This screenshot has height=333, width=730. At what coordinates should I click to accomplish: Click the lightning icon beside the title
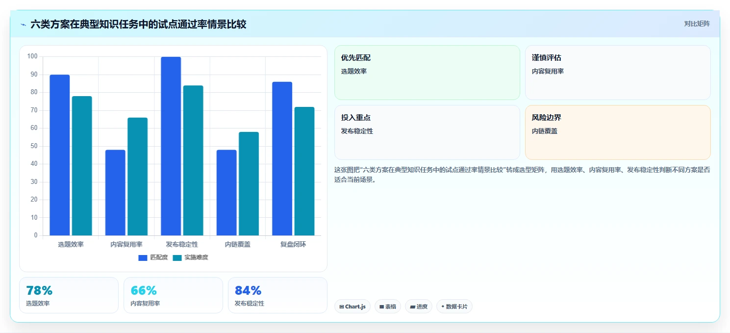click(24, 24)
